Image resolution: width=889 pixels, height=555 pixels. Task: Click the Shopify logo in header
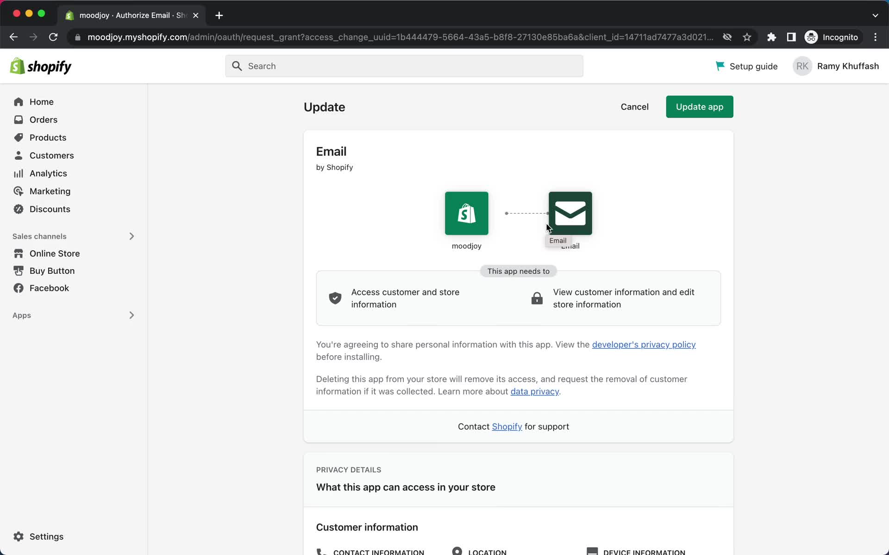point(41,67)
